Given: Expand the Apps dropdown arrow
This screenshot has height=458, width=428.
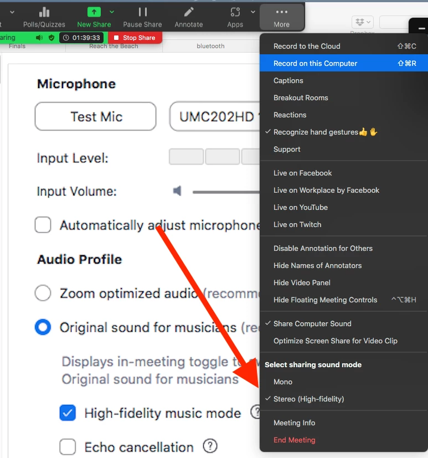Looking at the screenshot, I should 253,12.
